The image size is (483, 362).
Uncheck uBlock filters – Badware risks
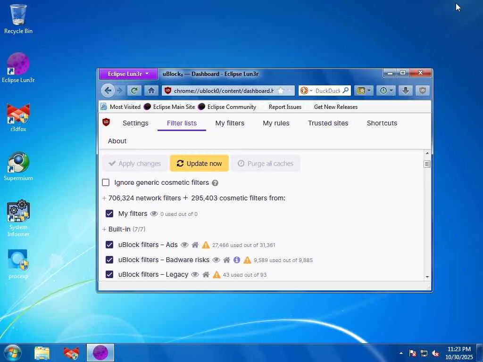click(109, 260)
